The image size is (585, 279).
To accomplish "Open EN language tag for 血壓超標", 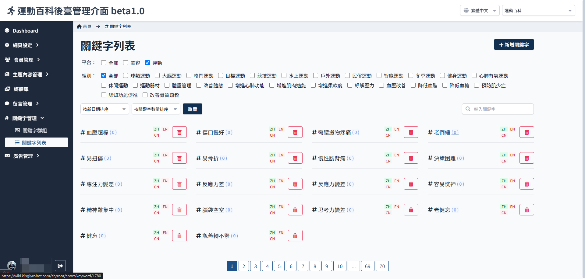I will pos(165,129).
